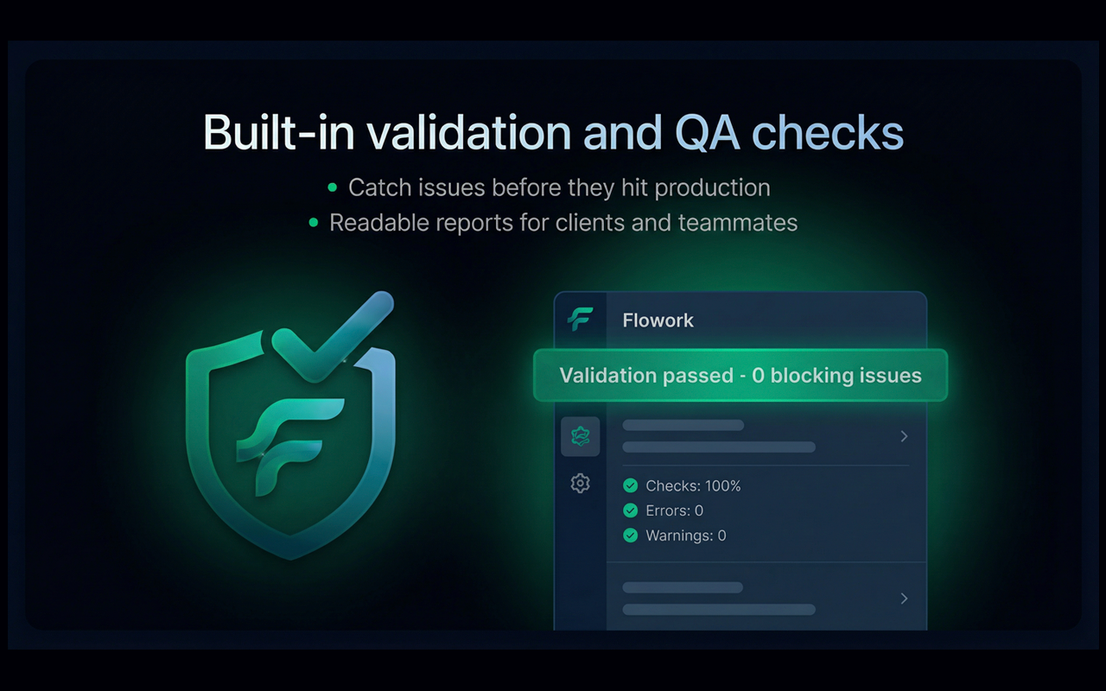Image resolution: width=1106 pixels, height=691 pixels.
Task: Expand the top report row via its chevron
Action: (904, 436)
